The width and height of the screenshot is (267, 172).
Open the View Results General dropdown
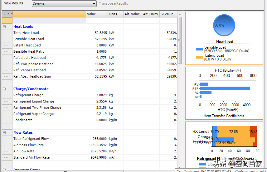click(64, 4)
